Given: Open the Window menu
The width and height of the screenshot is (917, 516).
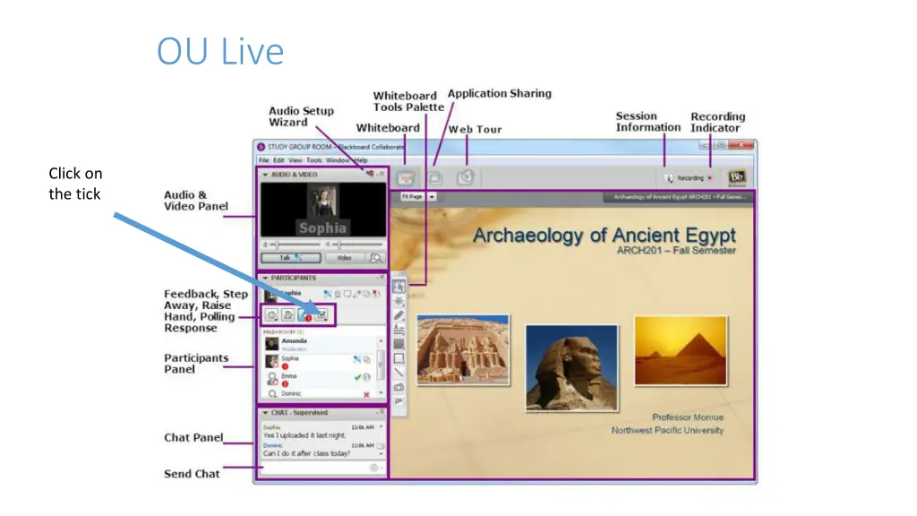Looking at the screenshot, I should [x=338, y=160].
